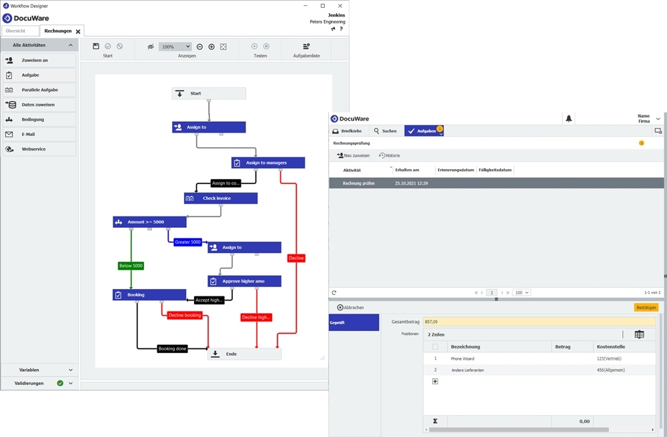
Task: Click the cancel circle icon in Start group
Action: 119,46
